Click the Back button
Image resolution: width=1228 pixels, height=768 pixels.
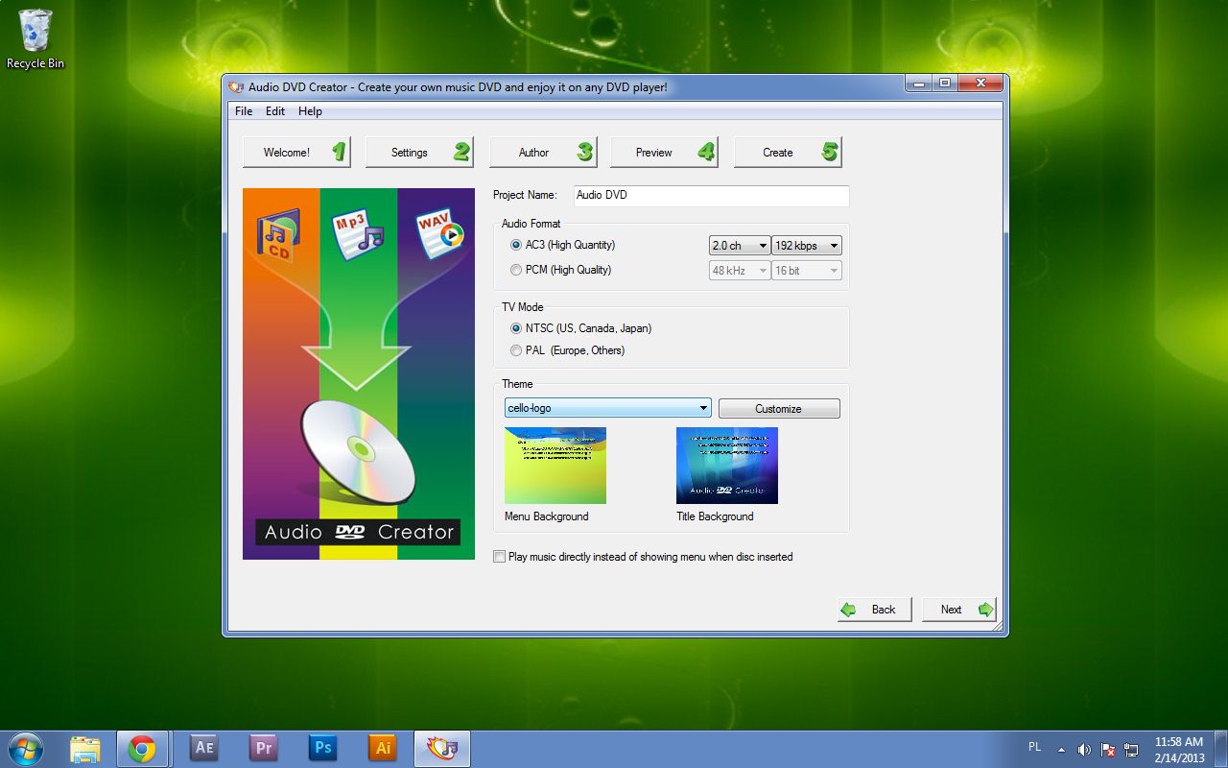(875, 610)
